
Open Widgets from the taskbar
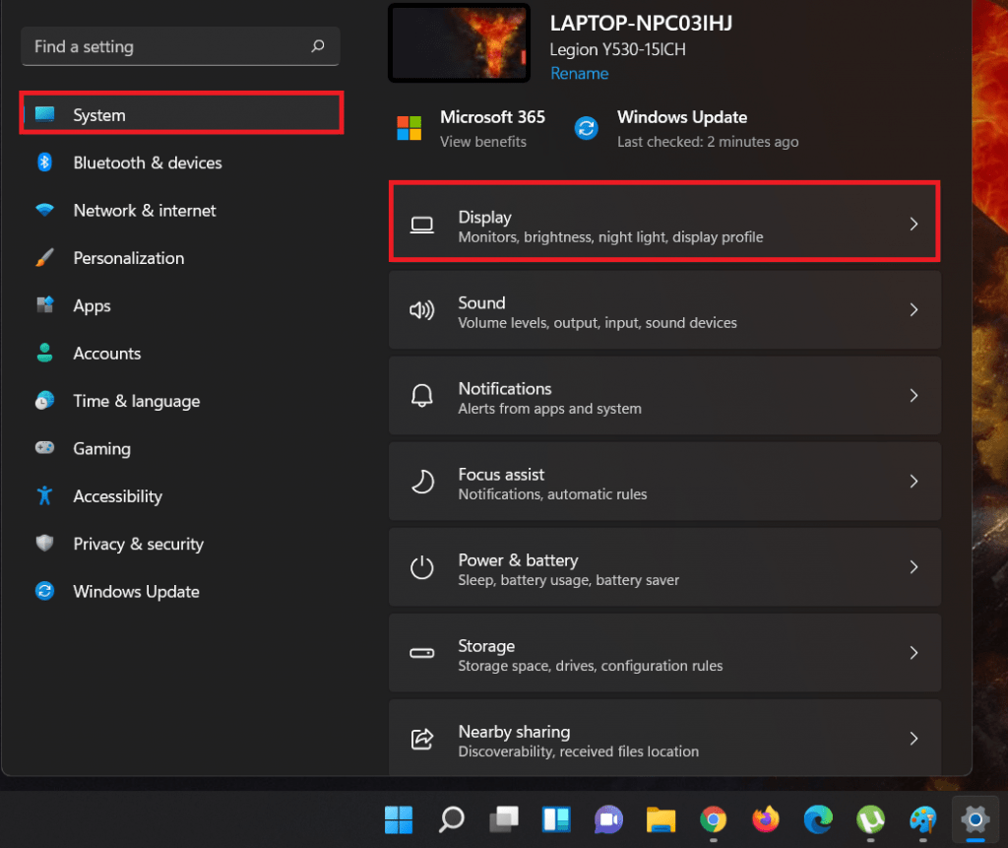pos(556,819)
